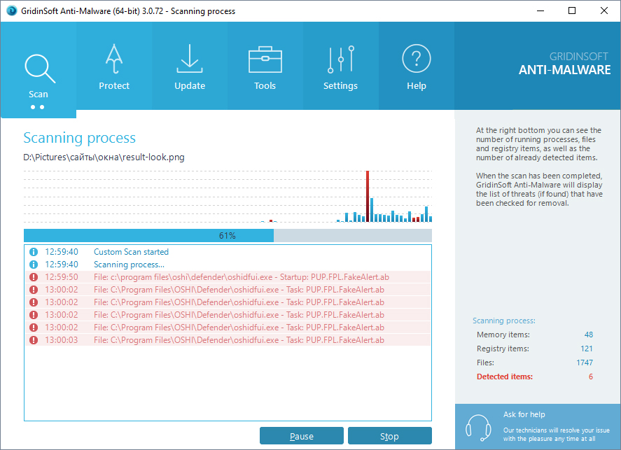Image resolution: width=621 pixels, height=450 pixels.
Task: Click the headset support icon
Action: coord(478,426)
